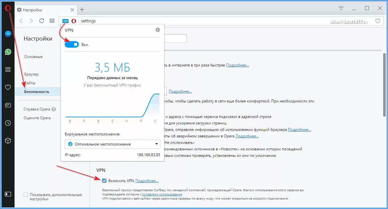Add page to bookmarks heart icon
Viewport: 388px width, 209px height.
[378, 21]
